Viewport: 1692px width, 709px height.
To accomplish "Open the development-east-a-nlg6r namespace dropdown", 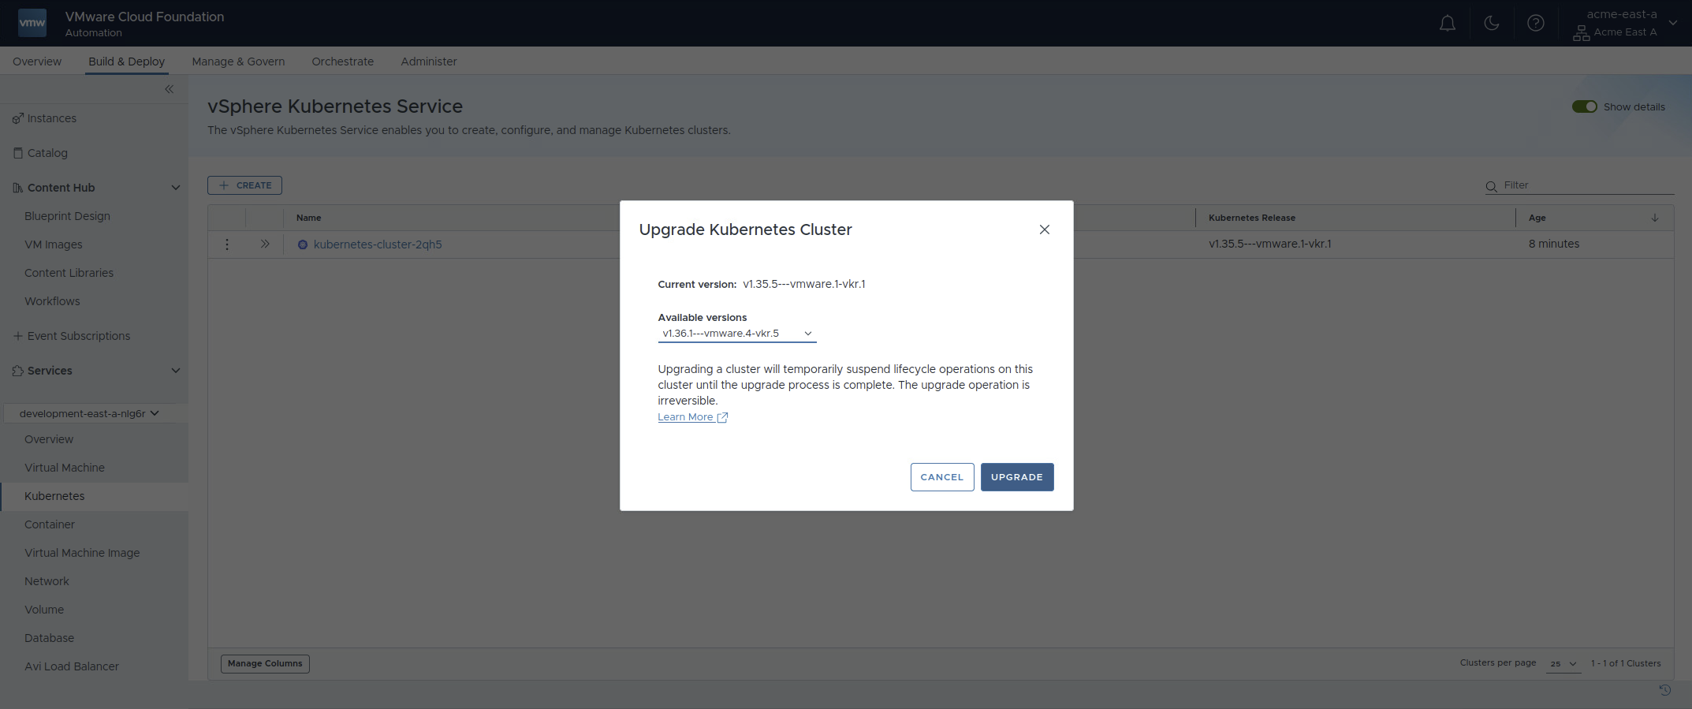I will 89,413.
